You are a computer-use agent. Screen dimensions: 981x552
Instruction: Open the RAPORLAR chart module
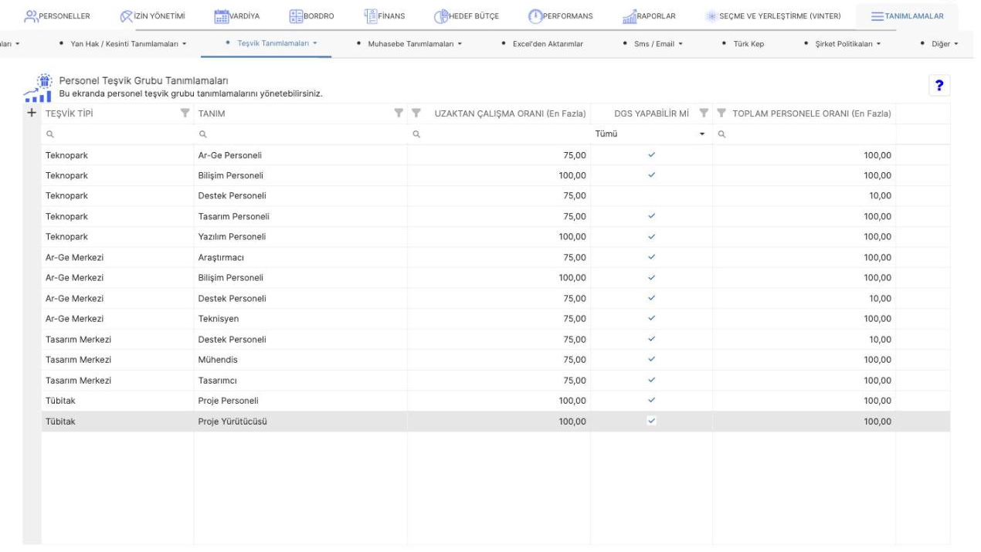click(x=650, y=16)
